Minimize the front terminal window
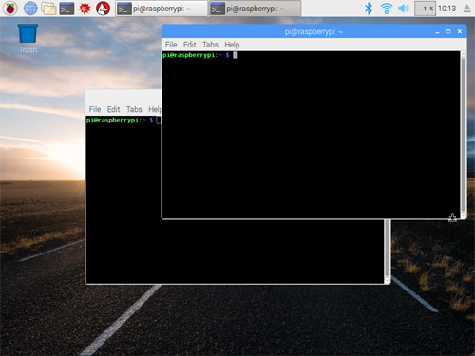 click(437, 32)
